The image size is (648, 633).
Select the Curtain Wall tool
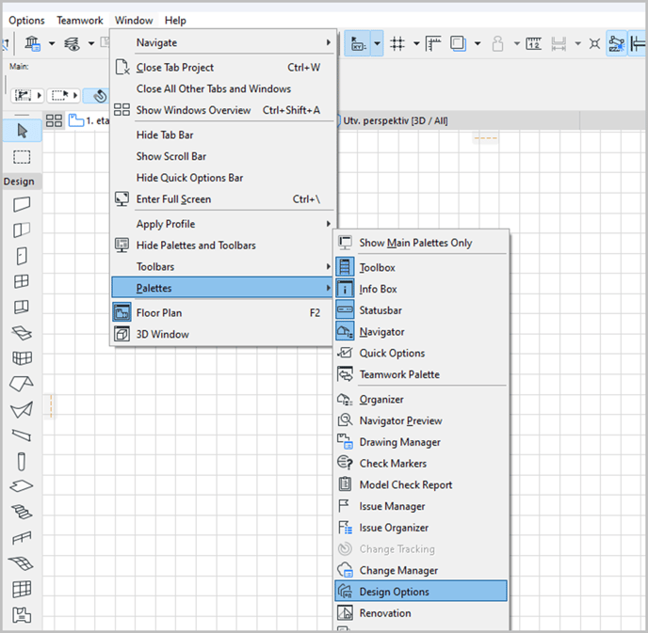[x=22, y=357]
